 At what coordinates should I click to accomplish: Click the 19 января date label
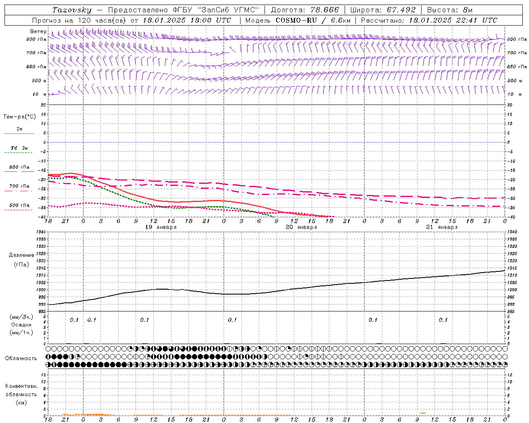click(161, 227)
